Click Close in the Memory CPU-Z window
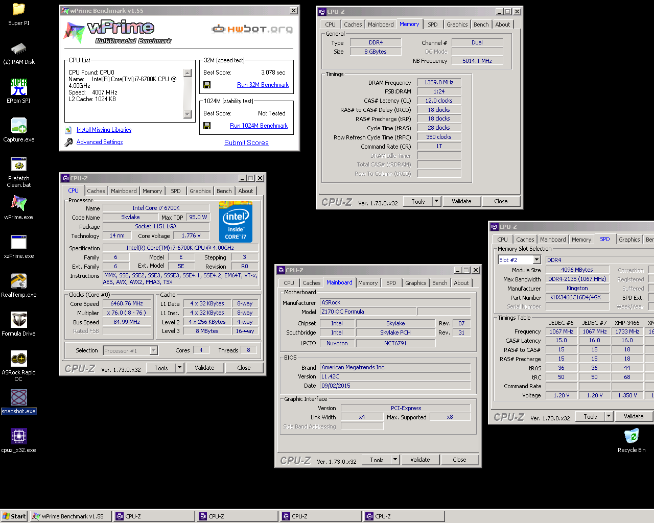The image size is (654, 523). coord(501,201)
